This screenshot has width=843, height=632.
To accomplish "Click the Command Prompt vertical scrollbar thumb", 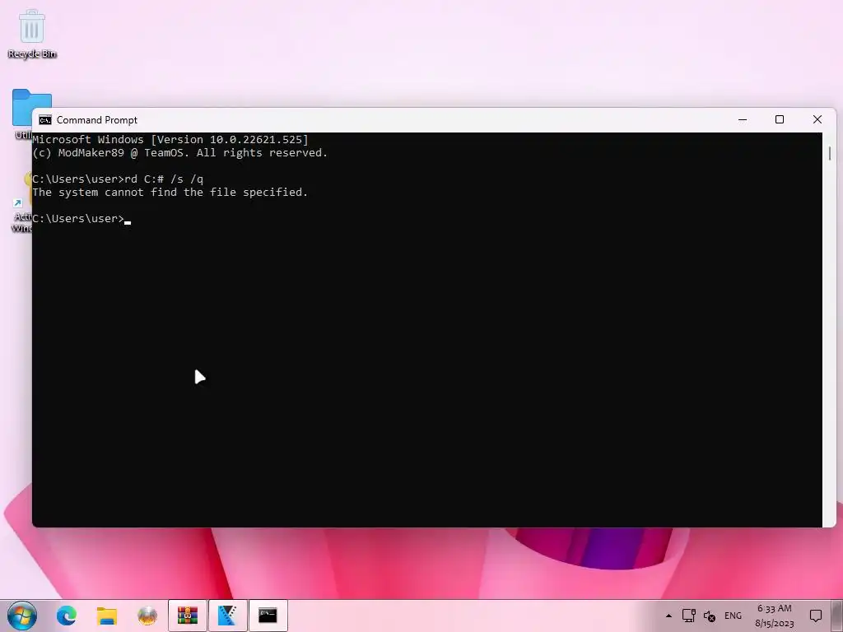I will tap(830, 154).
